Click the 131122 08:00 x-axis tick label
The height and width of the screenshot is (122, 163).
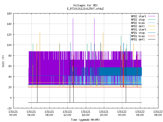click(158, 113)
